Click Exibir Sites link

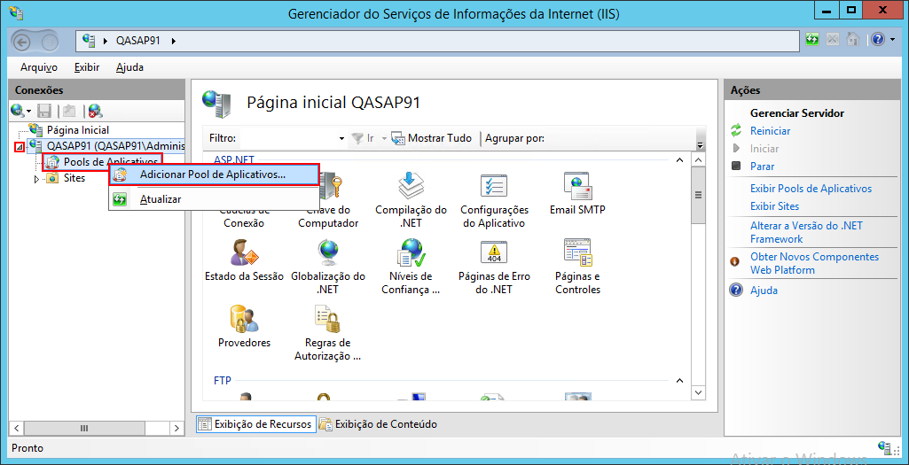click(x=774, y=206)
